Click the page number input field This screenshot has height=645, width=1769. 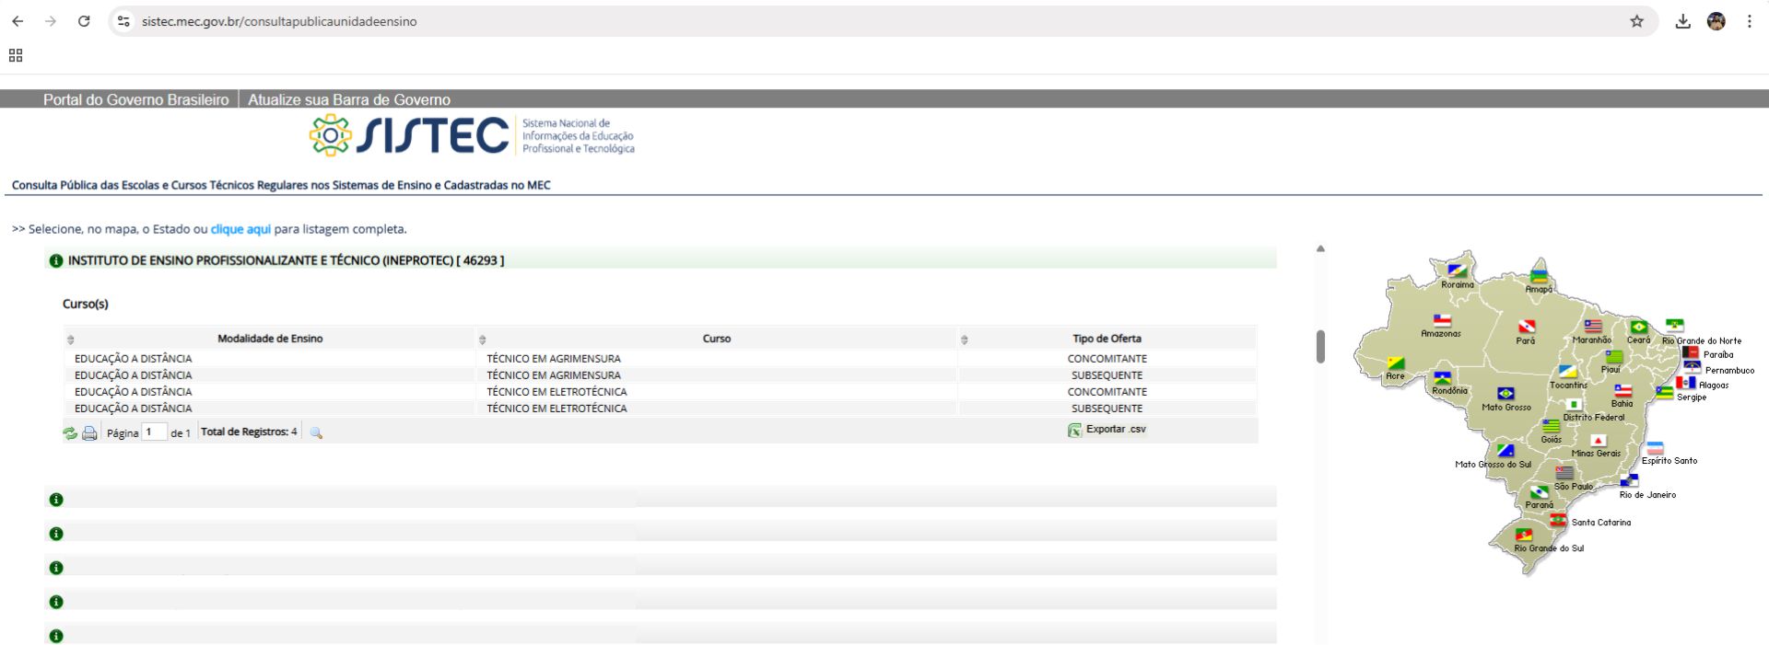154,432
